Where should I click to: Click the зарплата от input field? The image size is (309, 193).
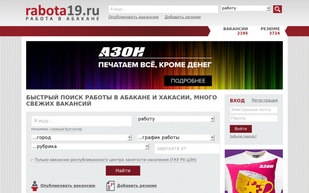[x=187, y=149]
